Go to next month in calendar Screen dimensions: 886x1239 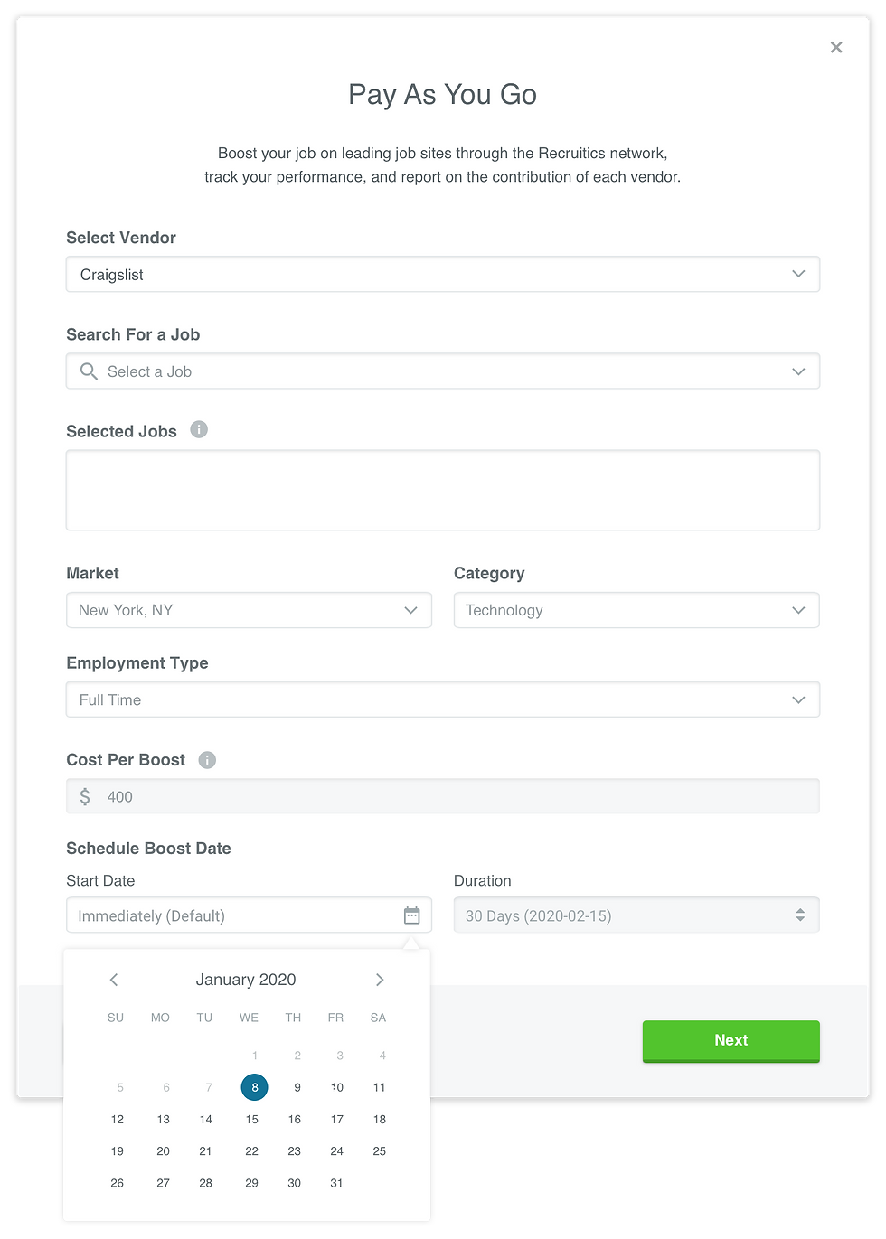pyautogui.click(x=380, y=980)
